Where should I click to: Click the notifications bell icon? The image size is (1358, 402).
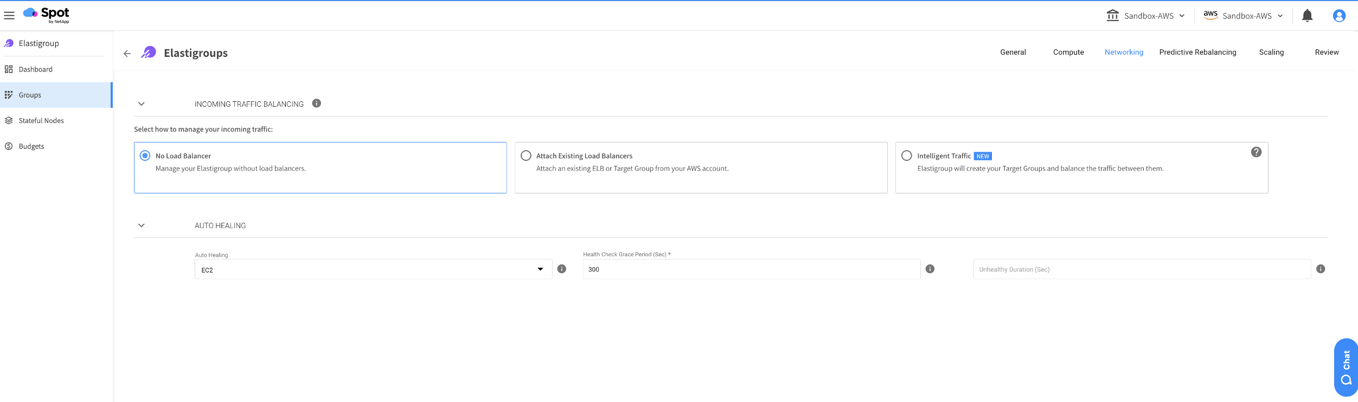coord(1307,16)
